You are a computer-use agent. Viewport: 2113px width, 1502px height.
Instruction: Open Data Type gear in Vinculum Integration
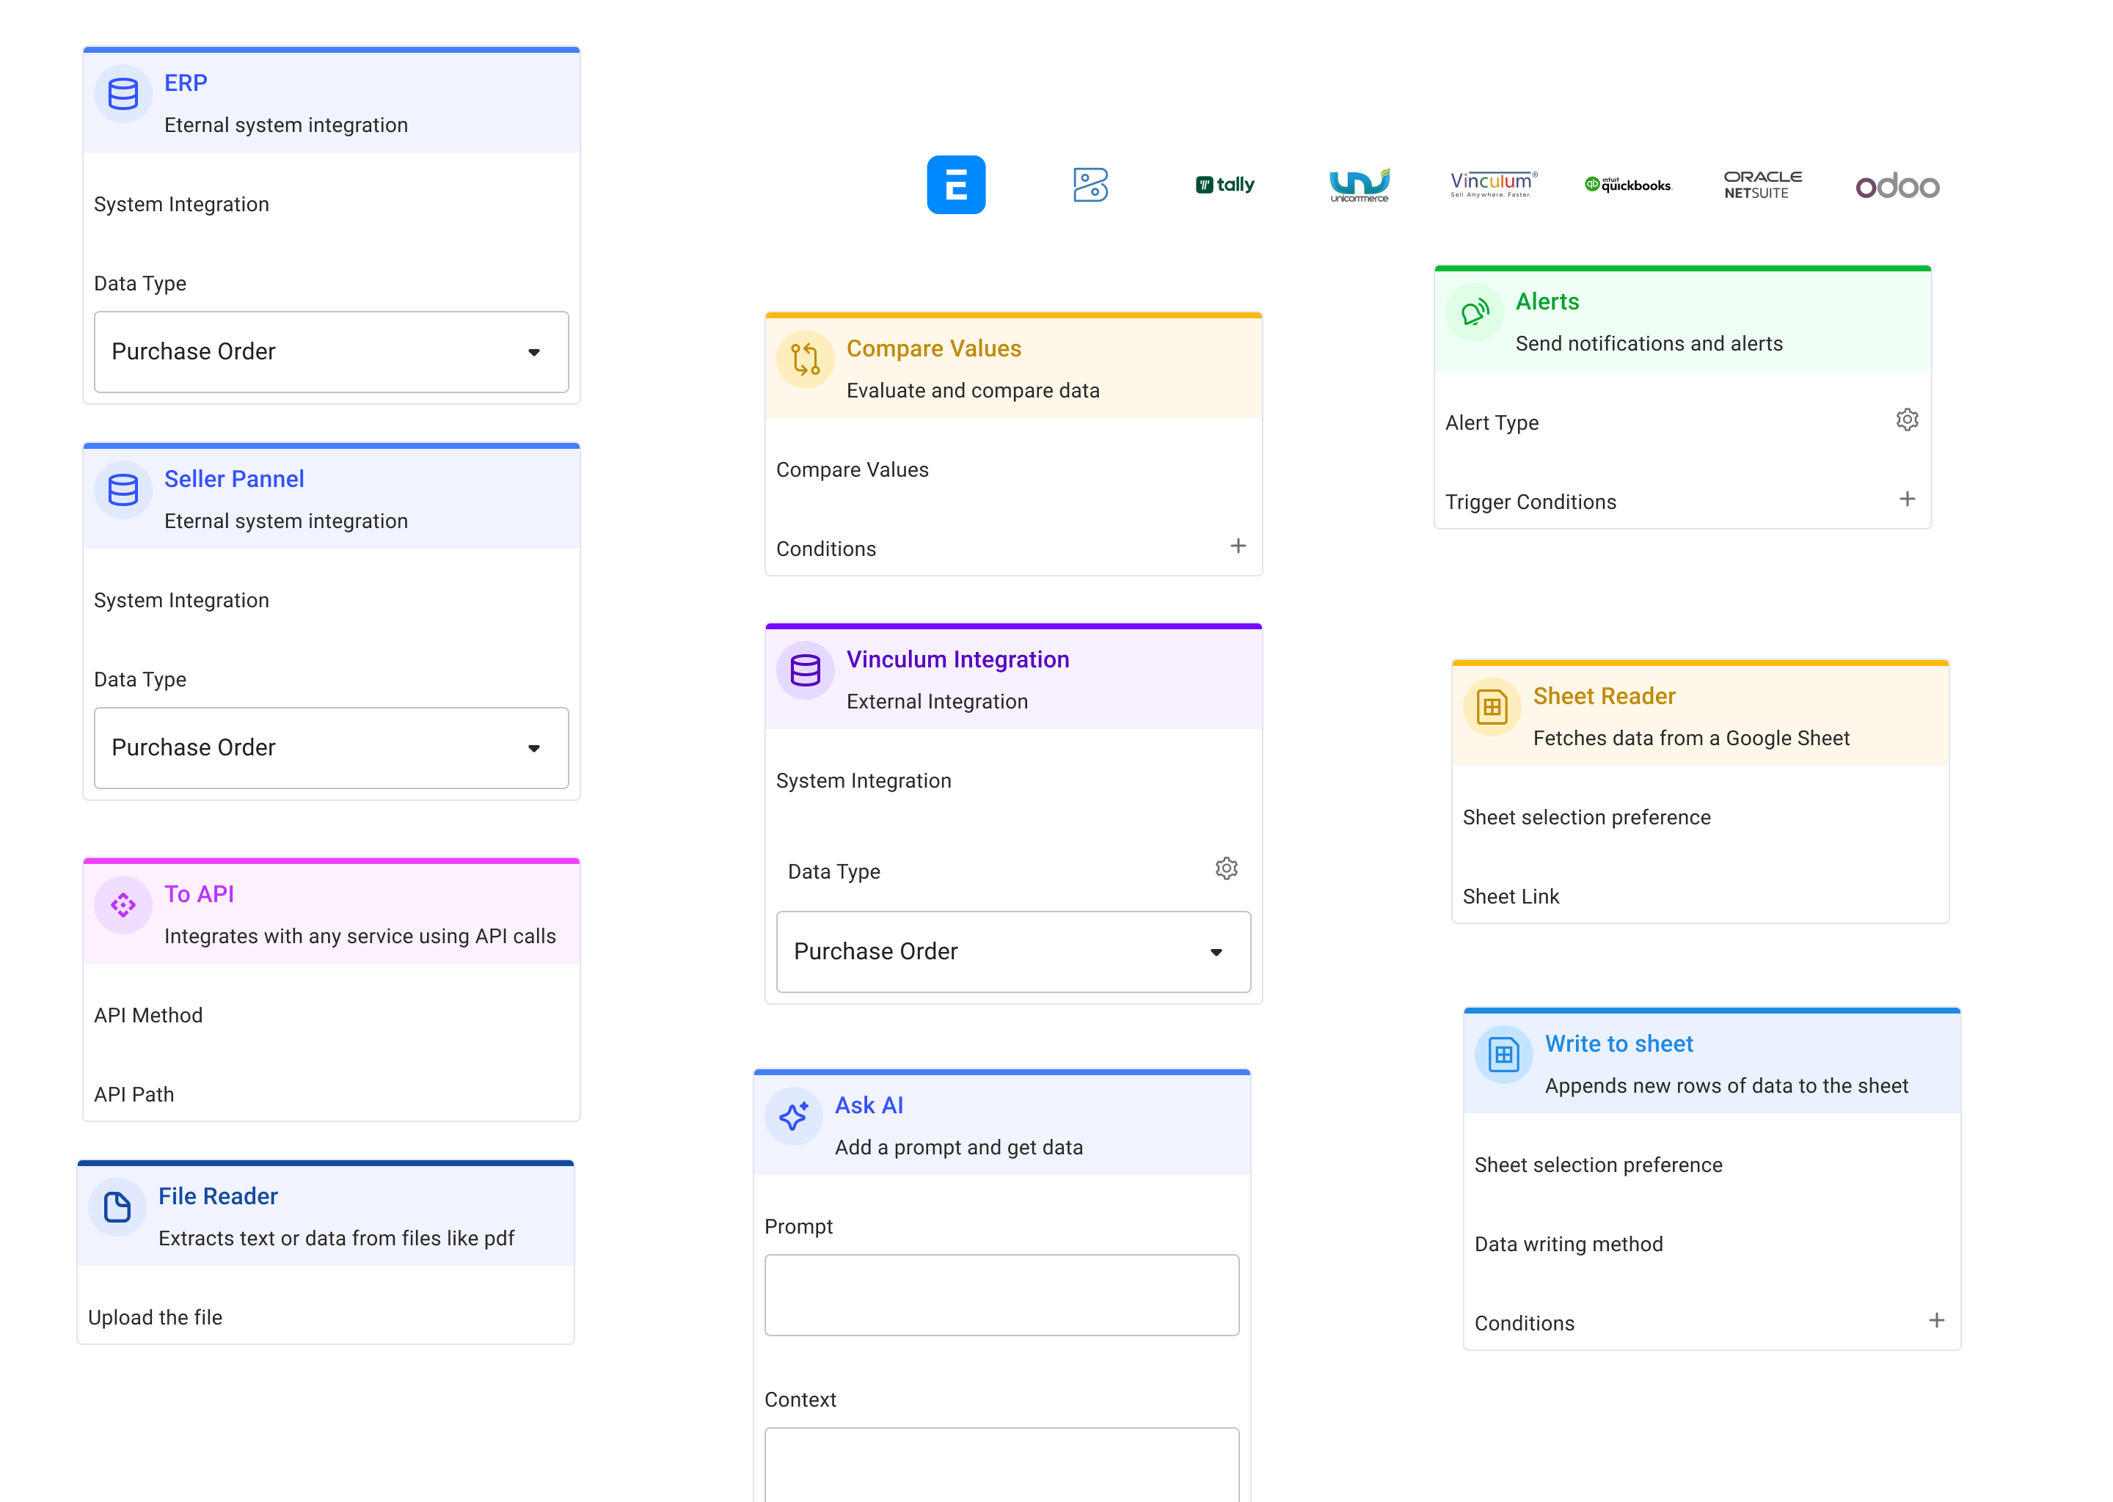1226,868
